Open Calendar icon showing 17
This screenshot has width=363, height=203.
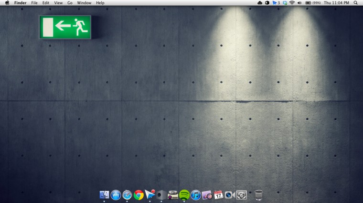[218, 195]
